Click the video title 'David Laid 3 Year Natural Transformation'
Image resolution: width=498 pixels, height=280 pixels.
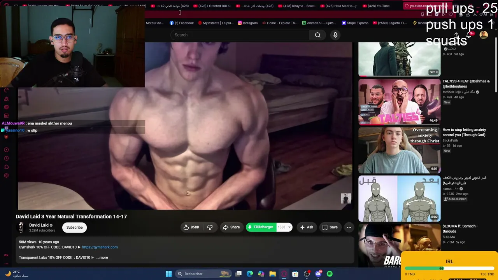pos(71,217)
